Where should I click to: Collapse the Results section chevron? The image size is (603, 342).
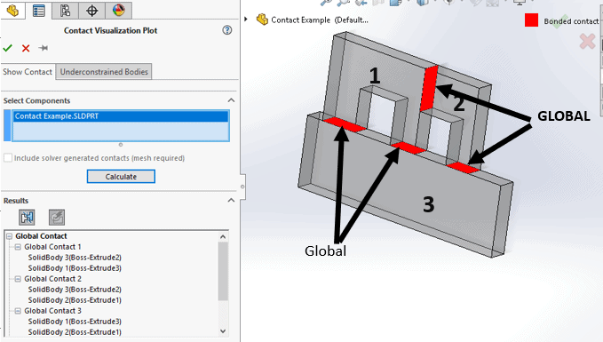point(231,201)
